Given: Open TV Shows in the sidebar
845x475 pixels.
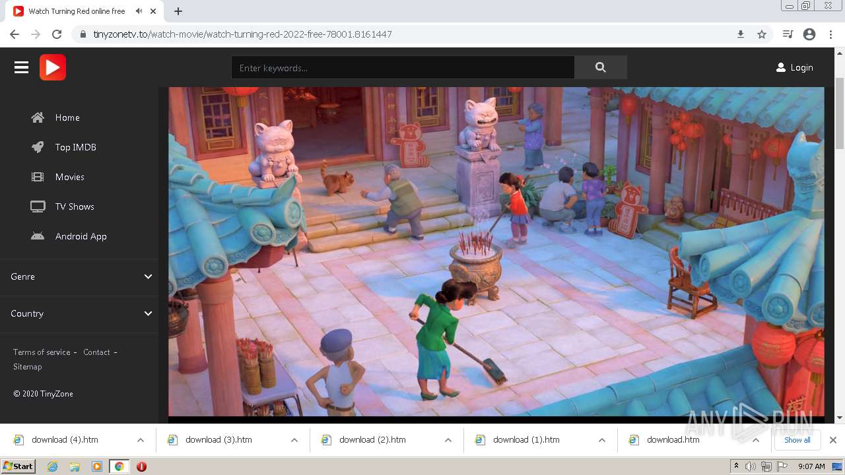Looking at the screenshot, I should click(75, 206).
